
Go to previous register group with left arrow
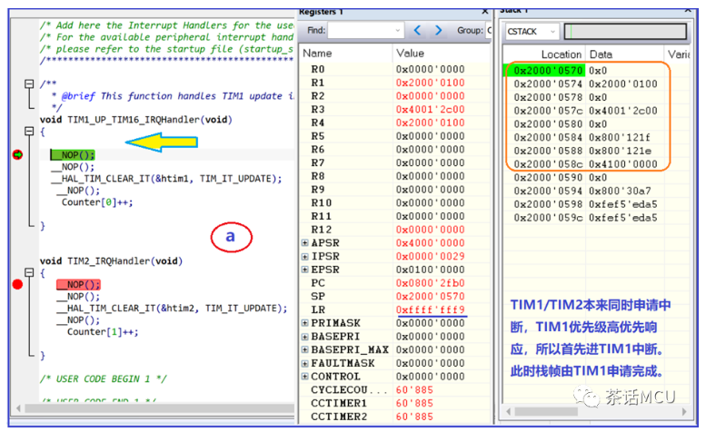pyautogui.click(x=417, y=31)
